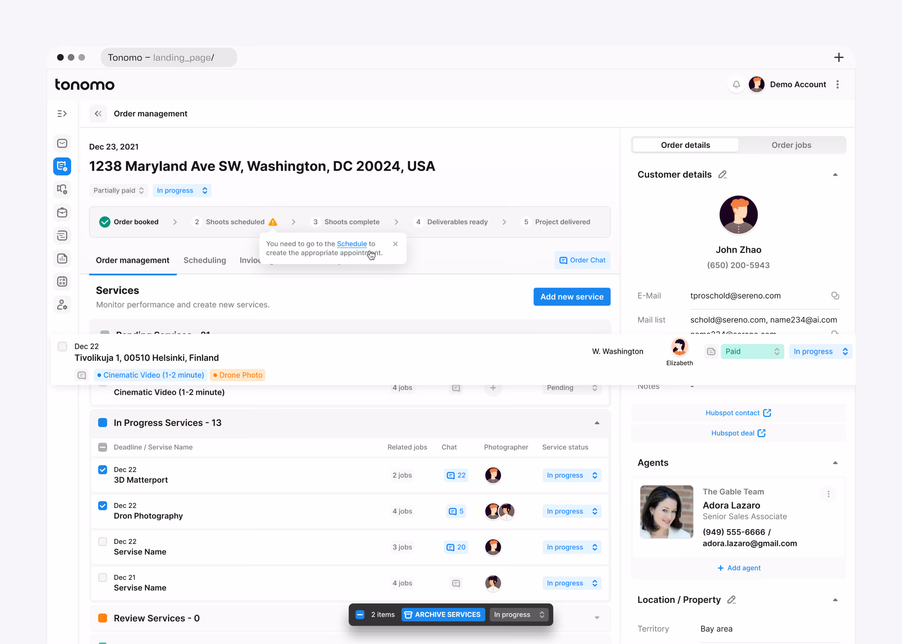Open the Scheduling tab
902x644 pixels.
coord(205,260)
